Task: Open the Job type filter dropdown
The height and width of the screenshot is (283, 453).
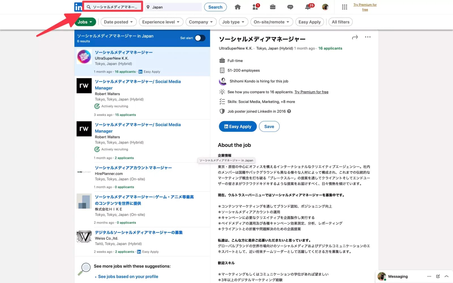Action: (233, 22)
